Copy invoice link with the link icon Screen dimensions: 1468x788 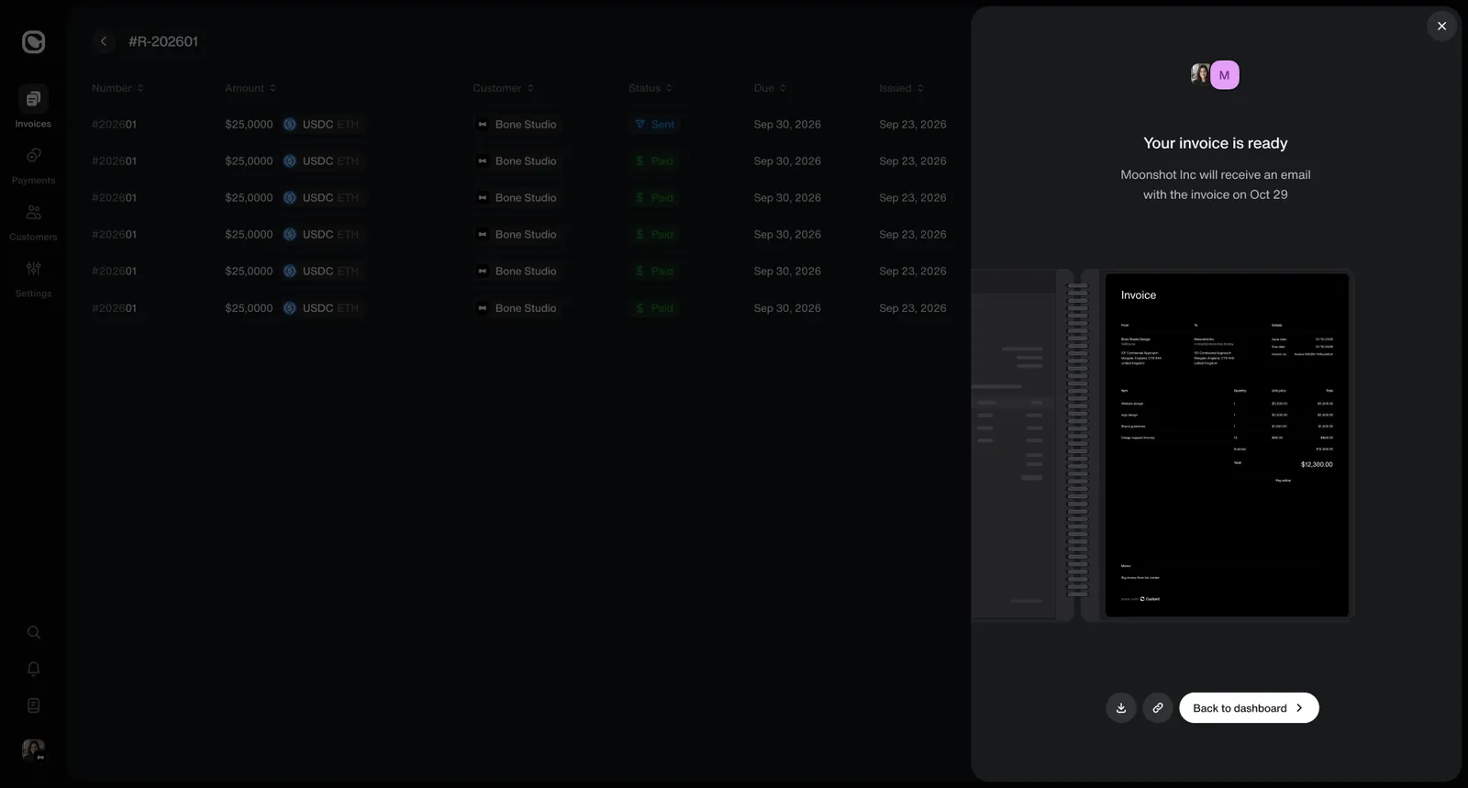1158,708
